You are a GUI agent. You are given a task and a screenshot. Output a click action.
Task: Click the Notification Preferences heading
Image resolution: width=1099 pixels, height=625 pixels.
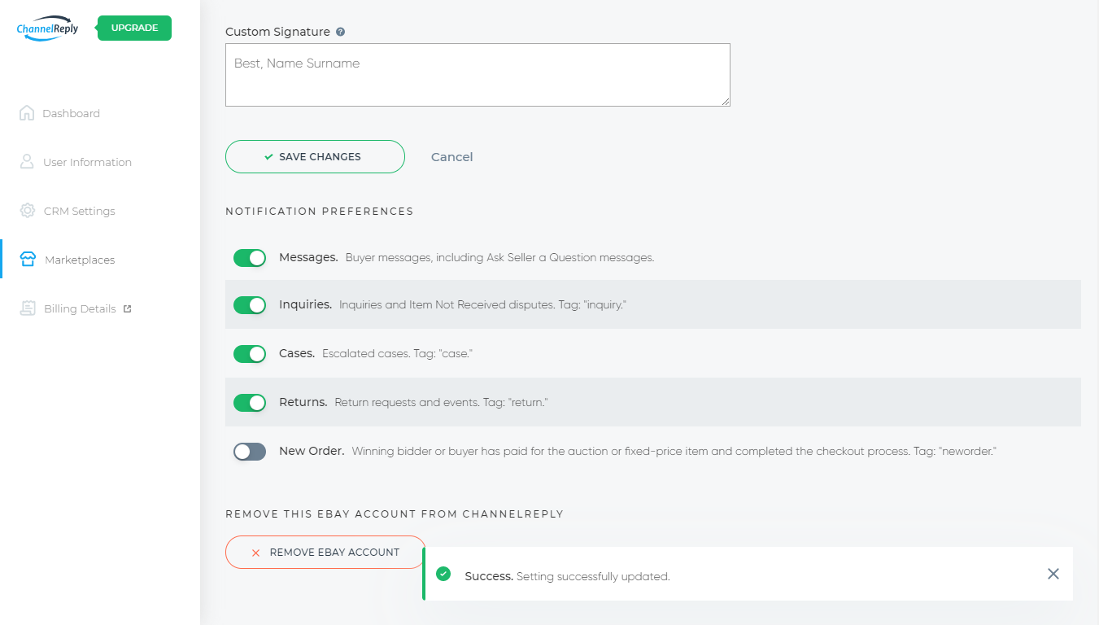pos(320,211)
